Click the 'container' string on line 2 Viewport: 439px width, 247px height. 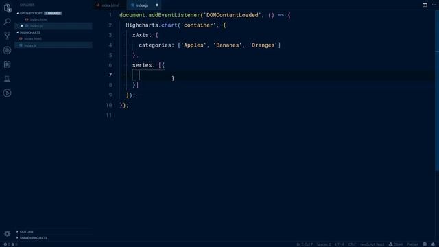198,25
